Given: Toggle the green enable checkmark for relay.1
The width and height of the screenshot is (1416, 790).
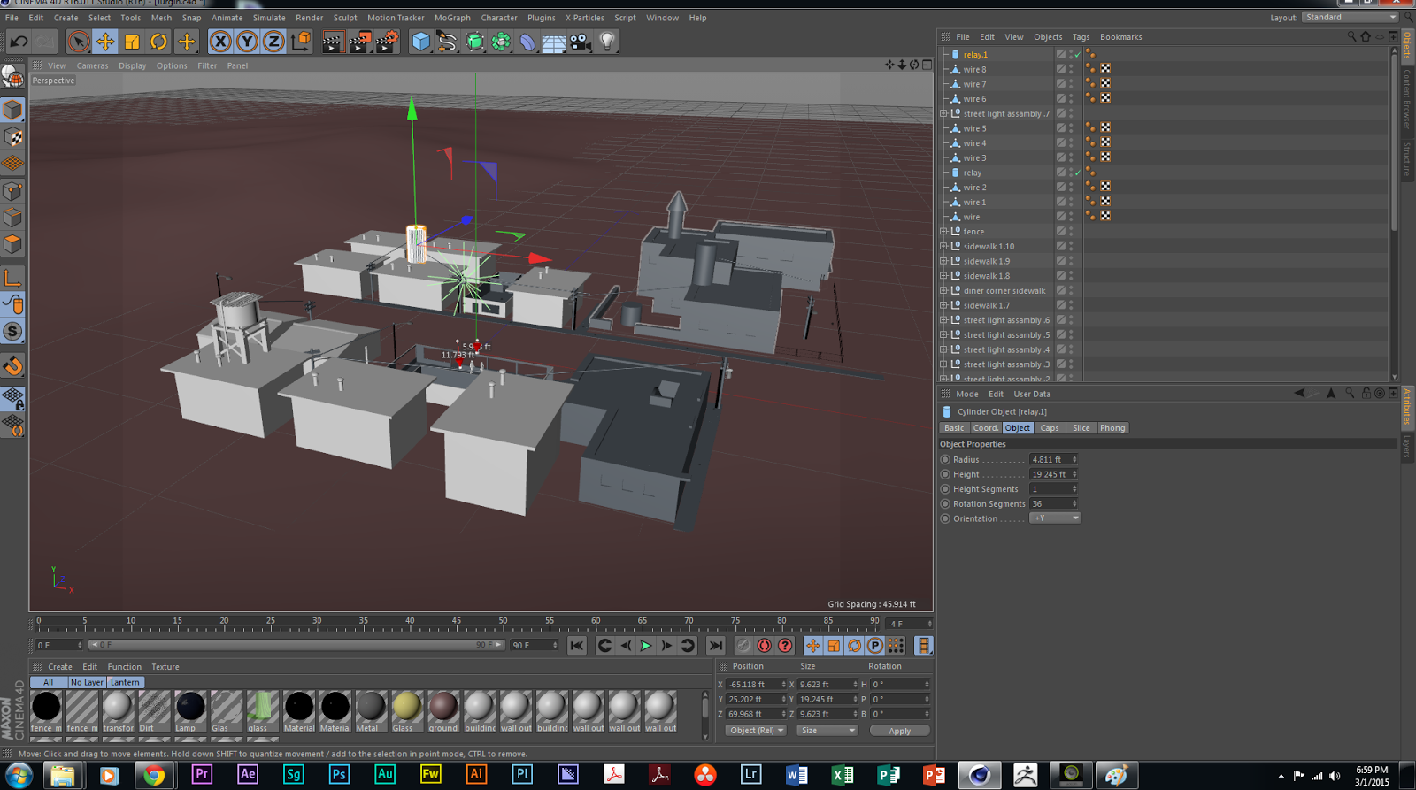Looking at the screenshot, I should coord(1078,55).
